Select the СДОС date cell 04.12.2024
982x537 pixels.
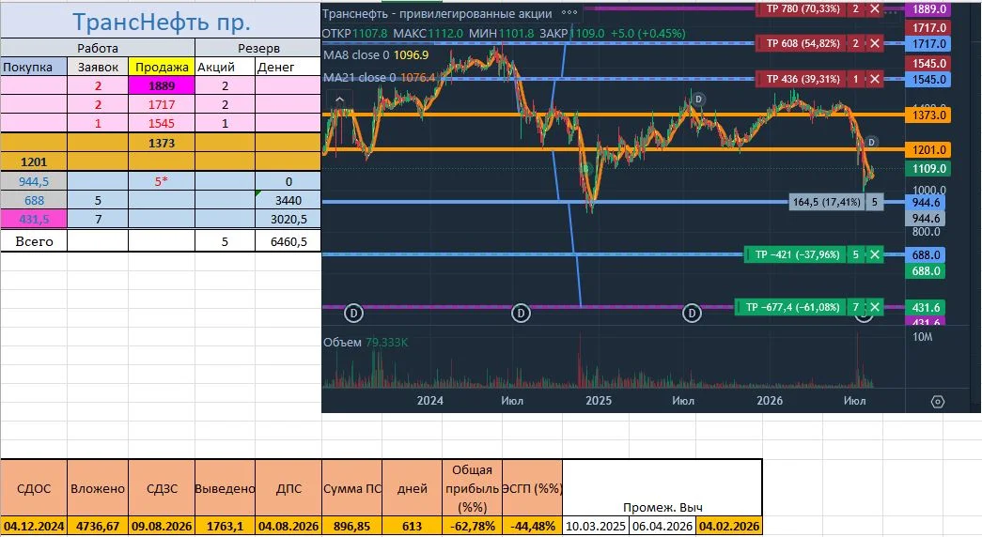coord(34,527)
